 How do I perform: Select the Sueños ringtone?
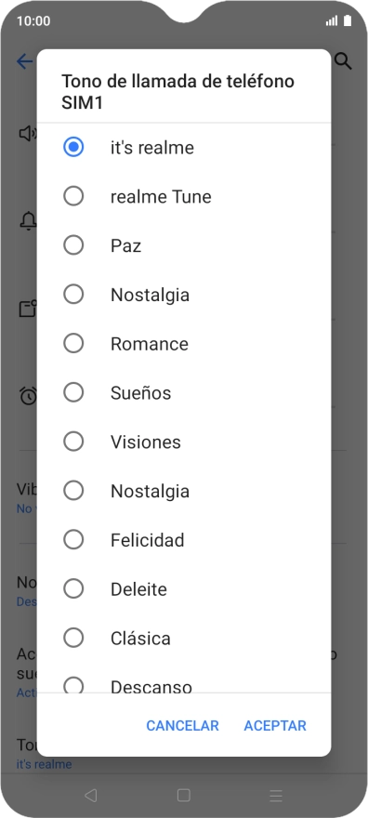pos(183,392)
